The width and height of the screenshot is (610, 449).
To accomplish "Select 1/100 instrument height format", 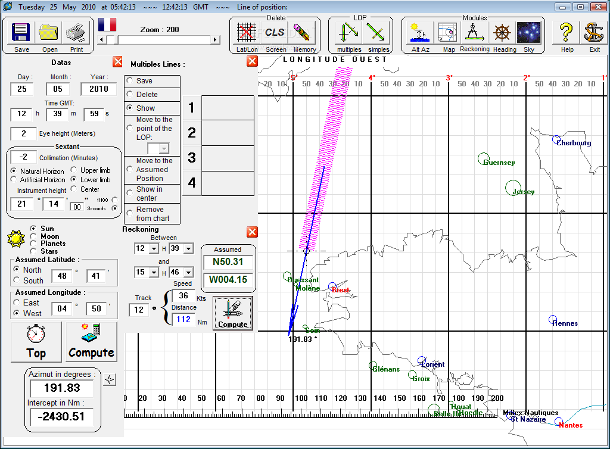I will 114,199.
